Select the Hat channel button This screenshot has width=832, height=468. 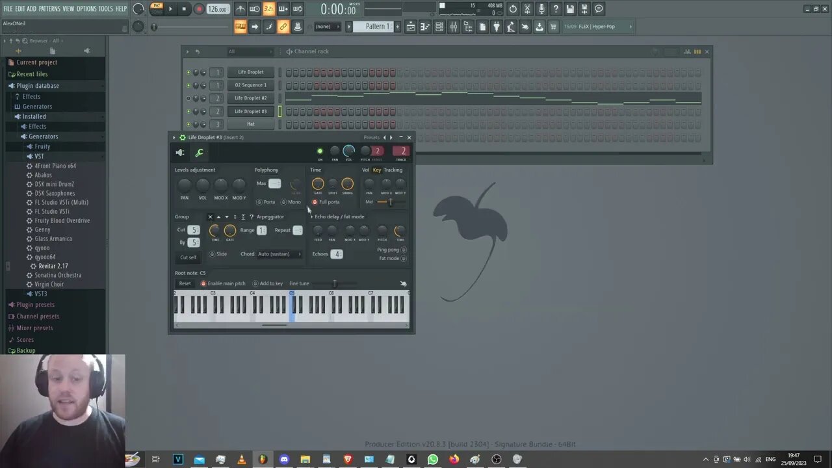[251, 124]
